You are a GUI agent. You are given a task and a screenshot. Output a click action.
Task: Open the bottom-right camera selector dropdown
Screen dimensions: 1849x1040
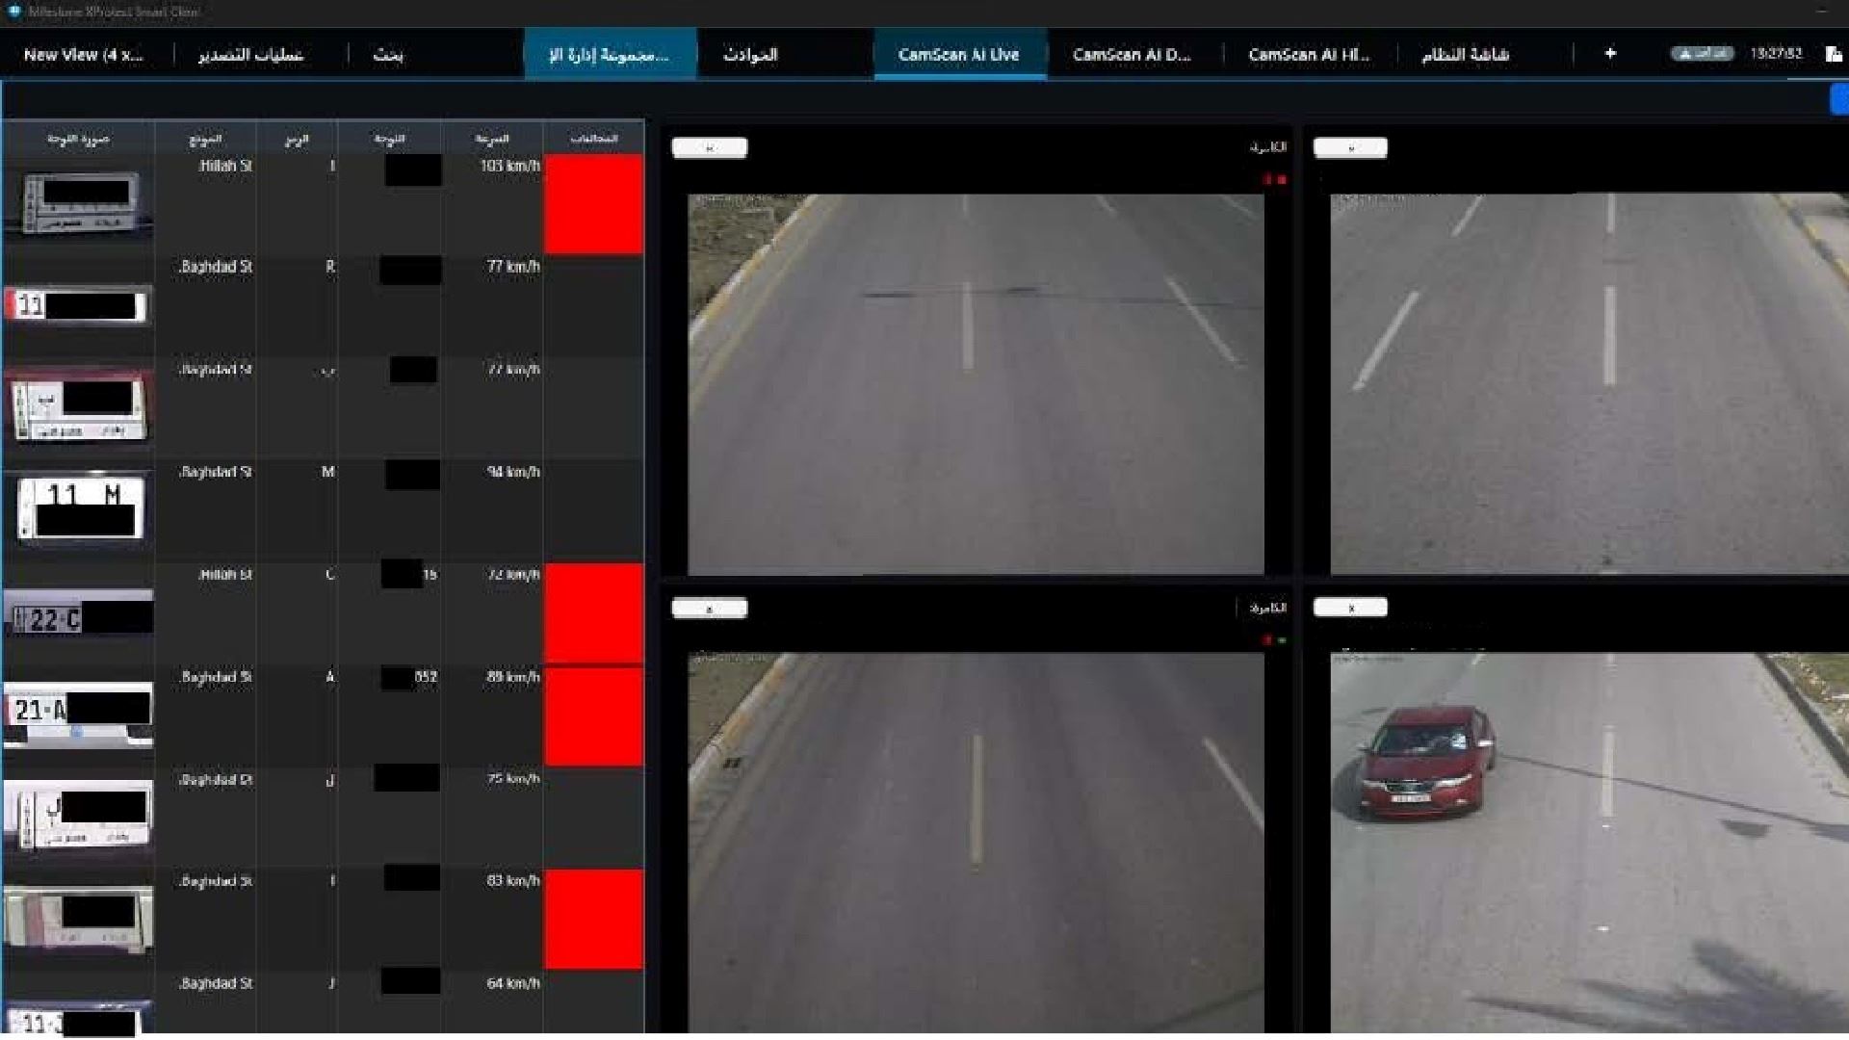click(x=1350, y=608)
